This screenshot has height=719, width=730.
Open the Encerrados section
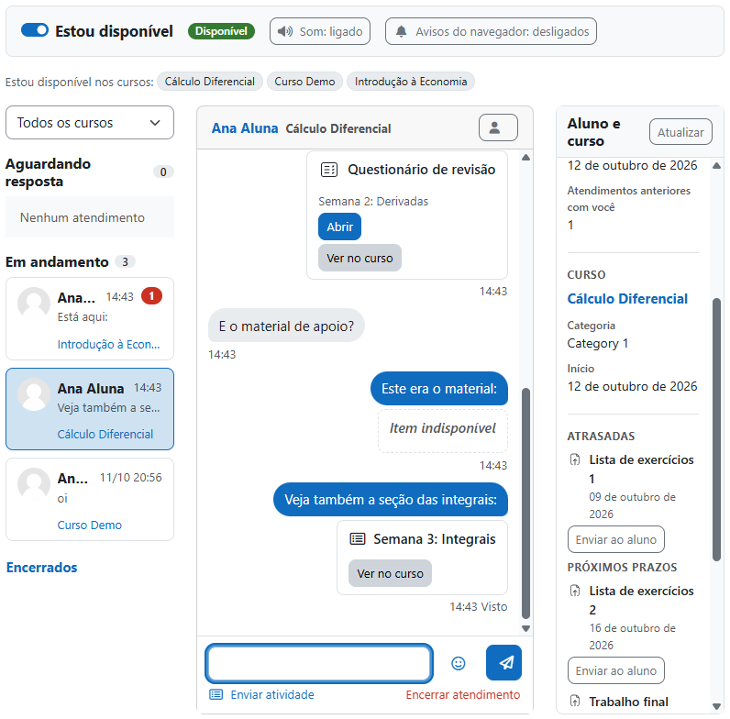pos(42,567)
